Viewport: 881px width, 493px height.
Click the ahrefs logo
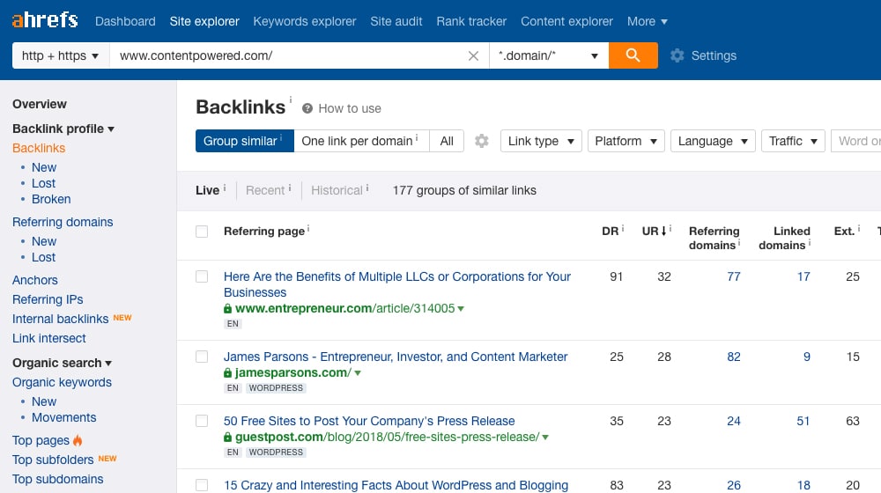coord(45,20)
